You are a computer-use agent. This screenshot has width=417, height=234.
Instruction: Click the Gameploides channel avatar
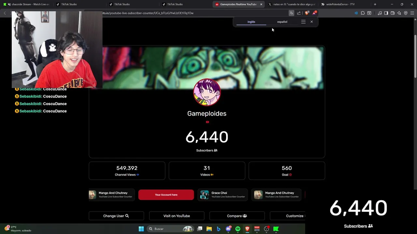pos(207,92)
